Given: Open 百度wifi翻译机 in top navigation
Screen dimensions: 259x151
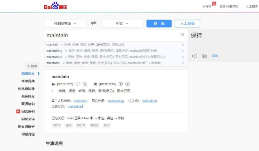Looking at the screenshot, I should pyautogui.click(x=229, y=6).
